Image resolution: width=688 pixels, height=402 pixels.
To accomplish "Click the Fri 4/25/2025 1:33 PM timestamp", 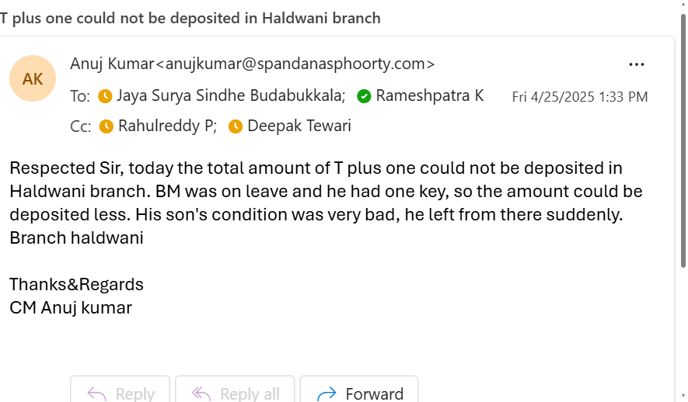I will (579, 97).
